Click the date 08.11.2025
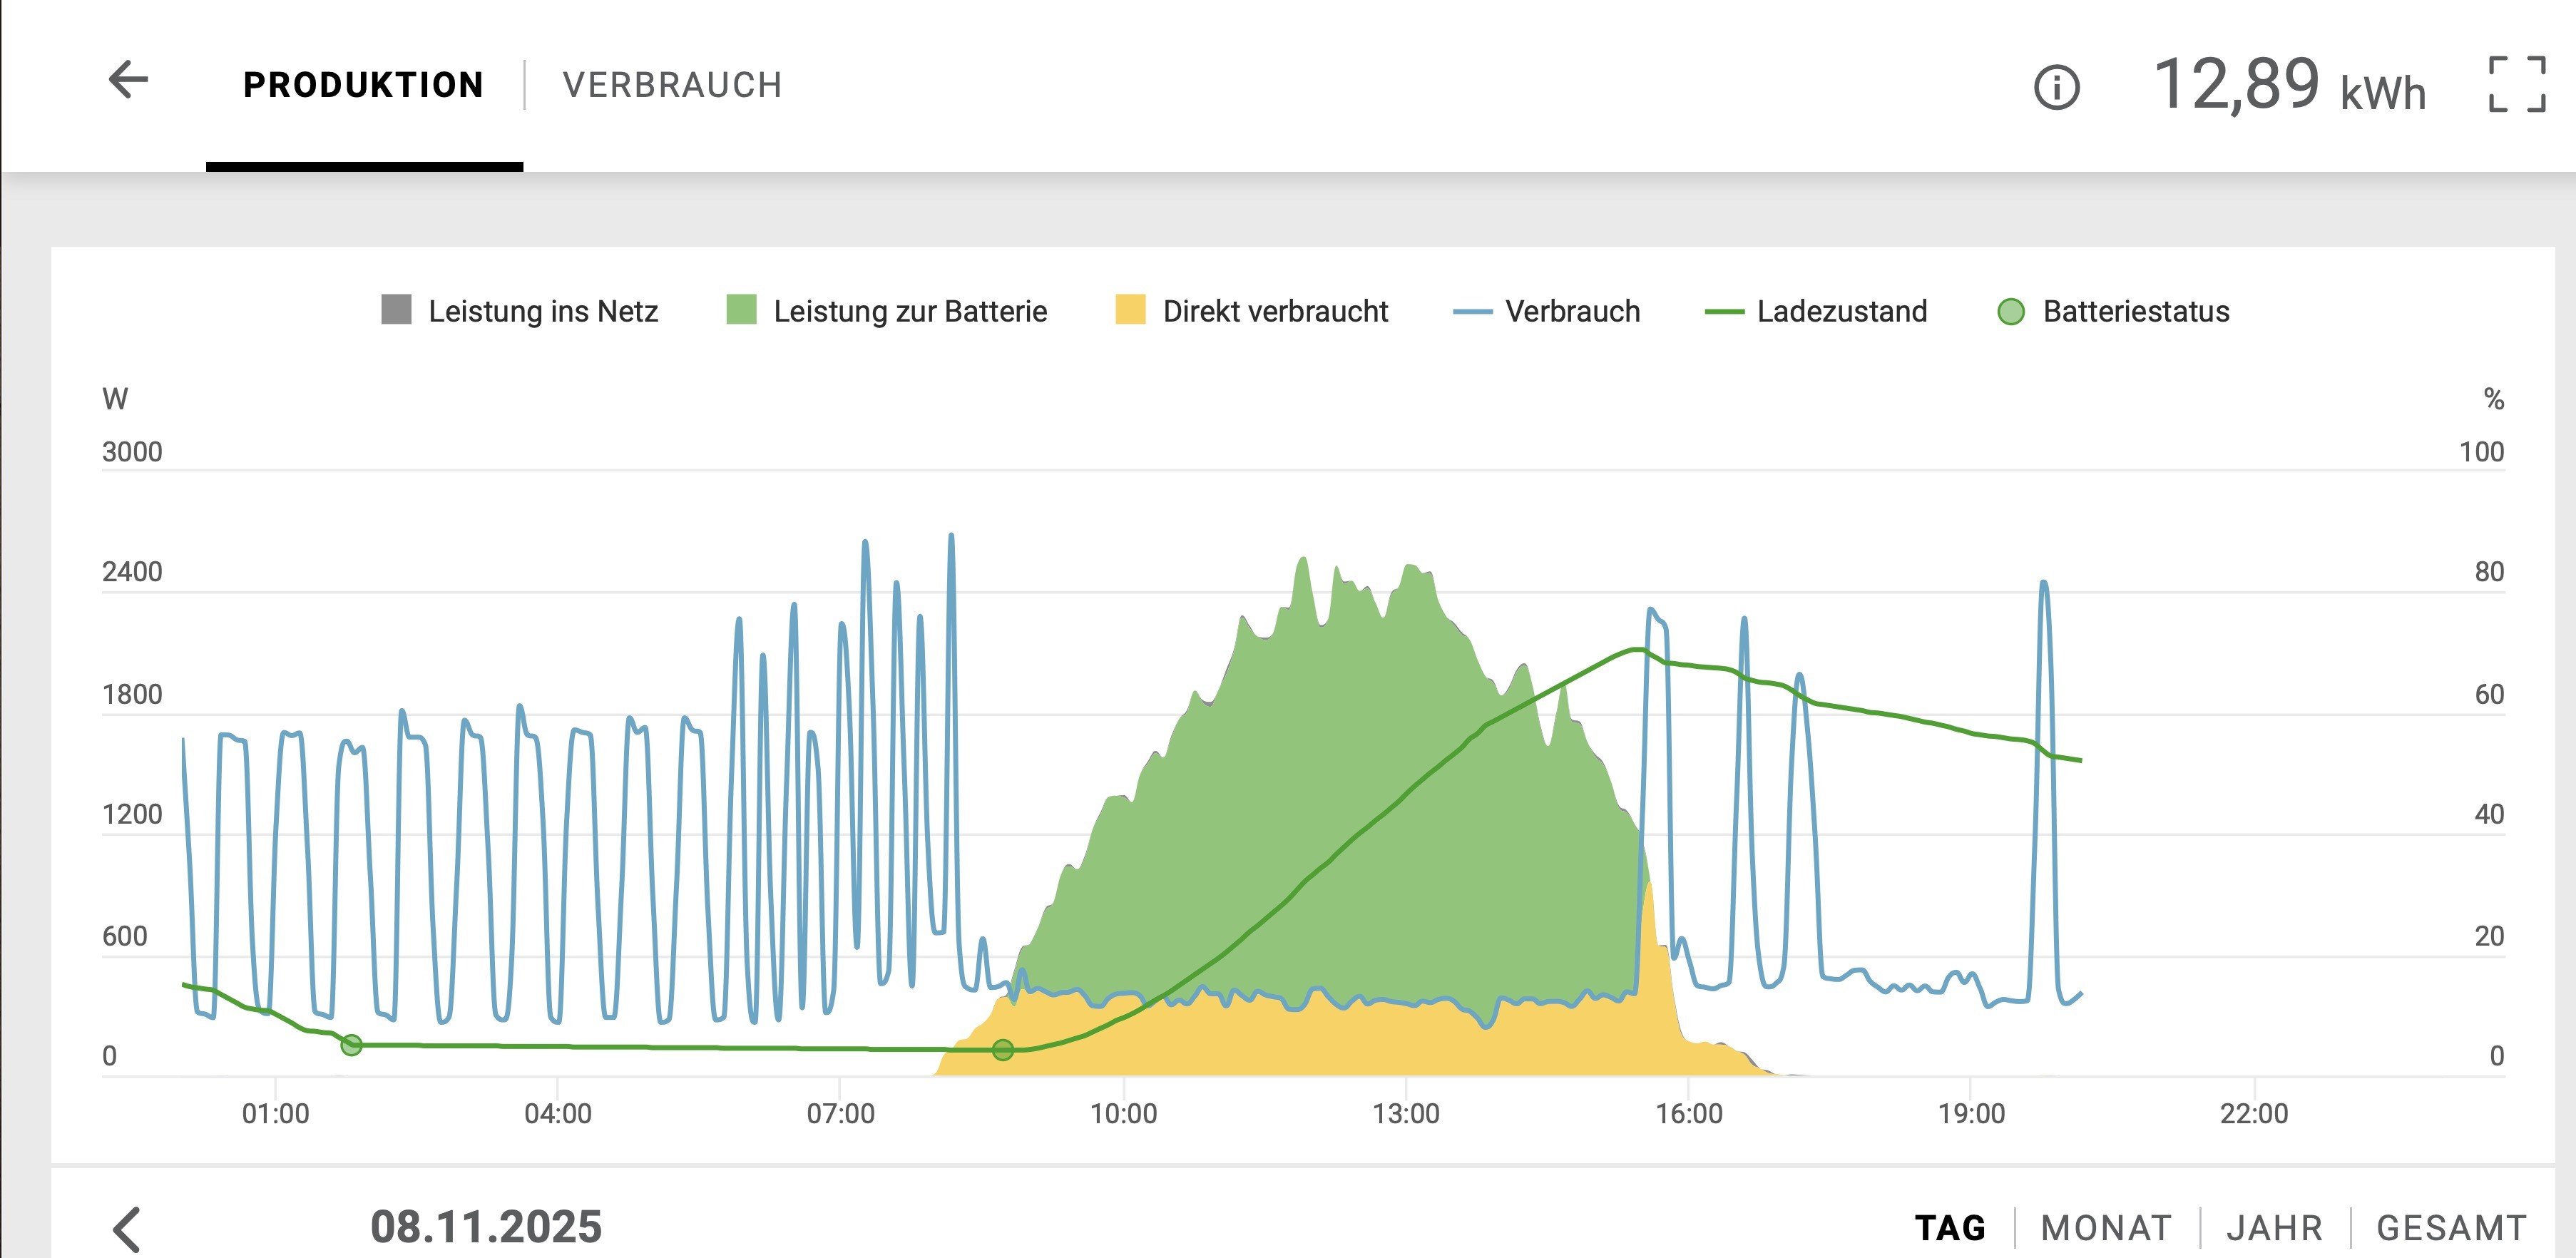Screen dimensions: 2576x1258 pos(486,1227)
